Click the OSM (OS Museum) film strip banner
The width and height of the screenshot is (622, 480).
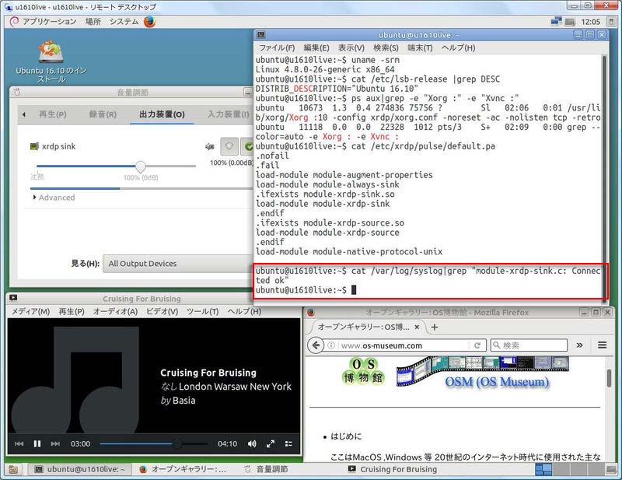tap(483, 372)
